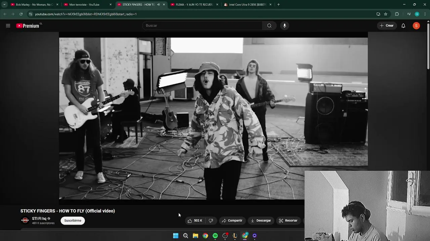Create a clip with Recortar
Viewport: 430px width, 241px height.
point(288,221)
